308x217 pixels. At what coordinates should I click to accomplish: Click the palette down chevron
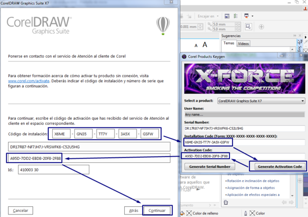click(x=306, y=199)
